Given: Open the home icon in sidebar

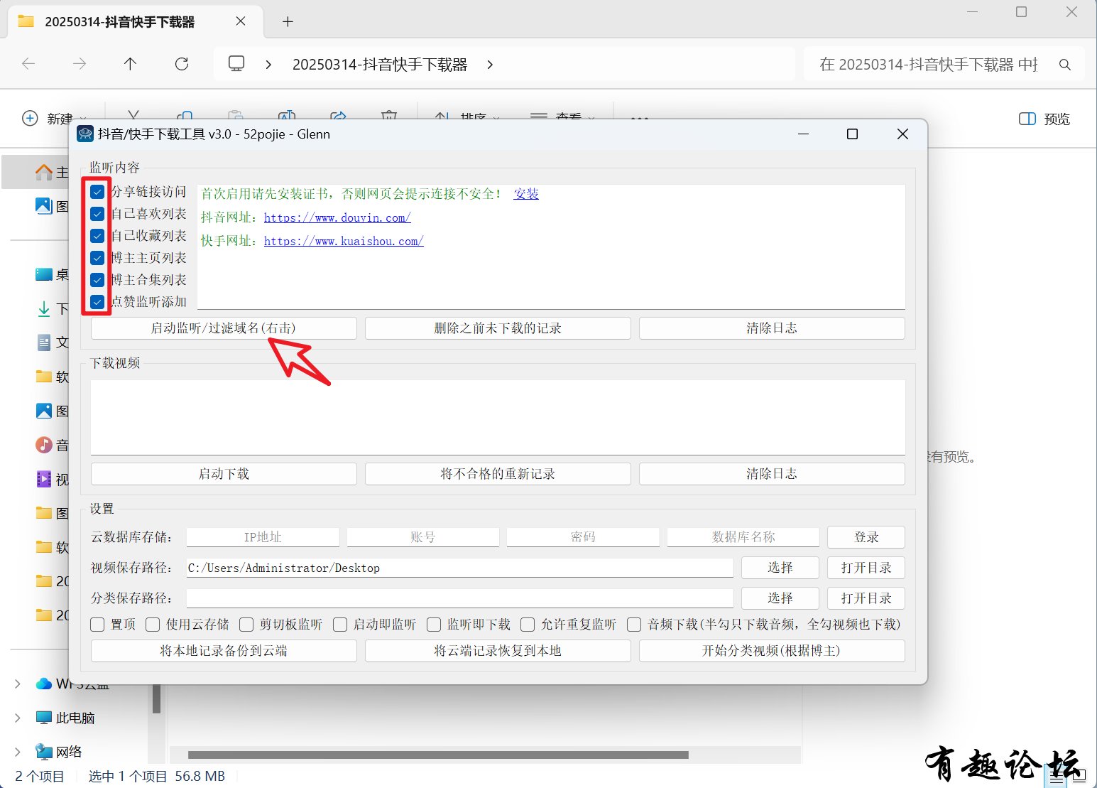Looking at the screenshot, I should point(44,172).
